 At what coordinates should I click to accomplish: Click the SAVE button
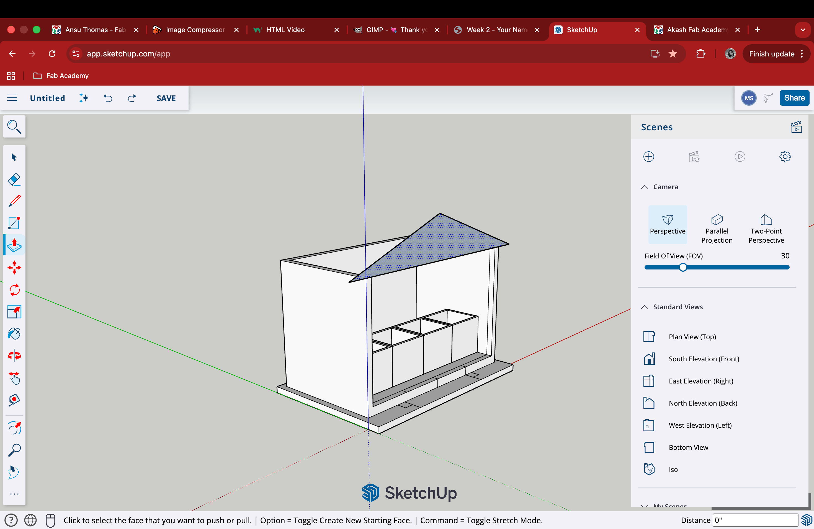tap(166, 98)
